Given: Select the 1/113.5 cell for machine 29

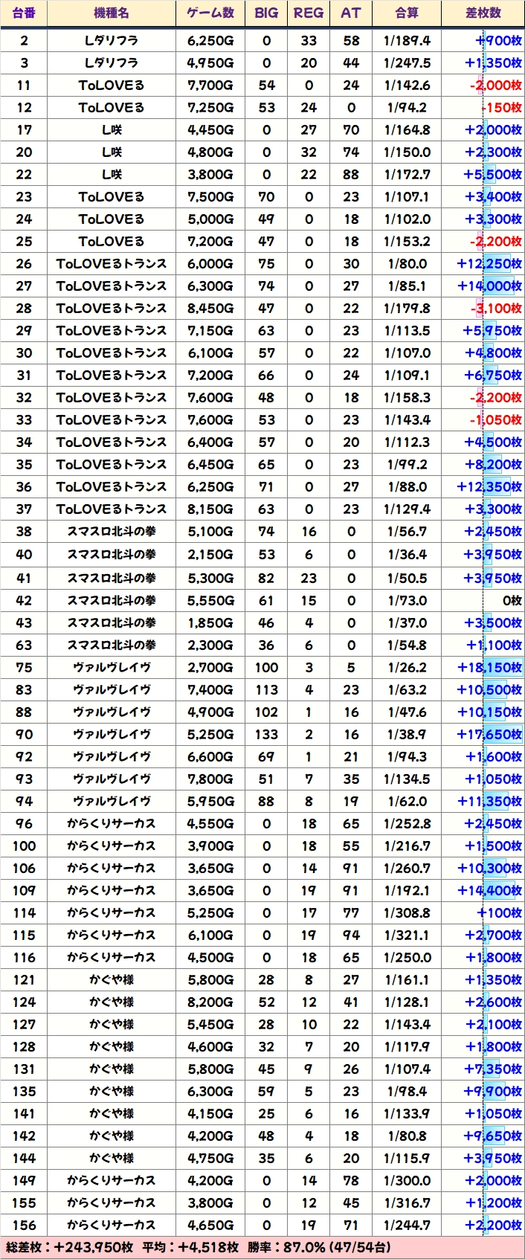Looking at the screenshot, I should pyautogui.click(x=407, y=330).
